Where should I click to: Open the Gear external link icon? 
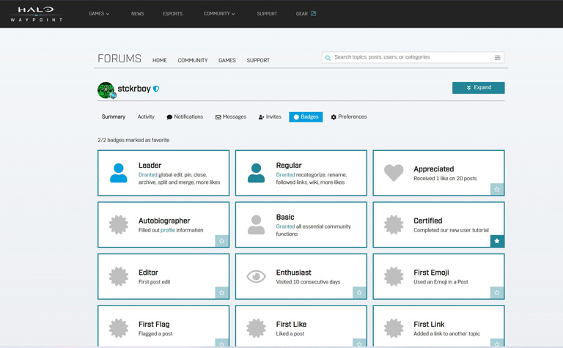pyautogui.click(x=313, y=14)
